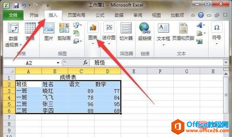The image size is (232, 137).
Task: Insert clip art (剪贴画)
Action: coord(64,31)
